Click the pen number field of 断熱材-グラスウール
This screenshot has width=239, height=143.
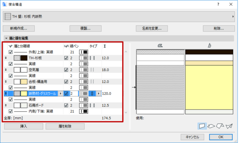click(x=74, y=93)
